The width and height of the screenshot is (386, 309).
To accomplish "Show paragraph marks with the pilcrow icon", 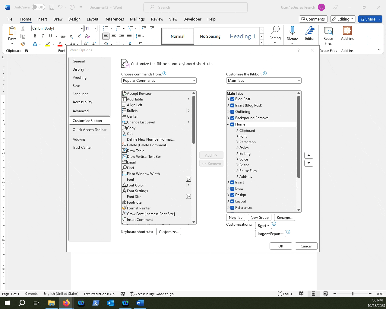I will (140, 44).
